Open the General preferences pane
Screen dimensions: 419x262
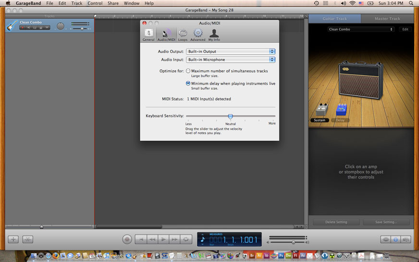pyautogui.click(x=148, y=34)
